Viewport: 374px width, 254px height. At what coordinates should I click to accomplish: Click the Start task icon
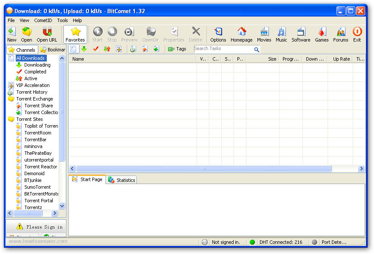point(97,34)
